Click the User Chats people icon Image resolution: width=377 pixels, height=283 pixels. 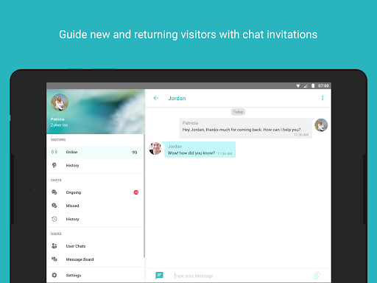pos(54,246)
